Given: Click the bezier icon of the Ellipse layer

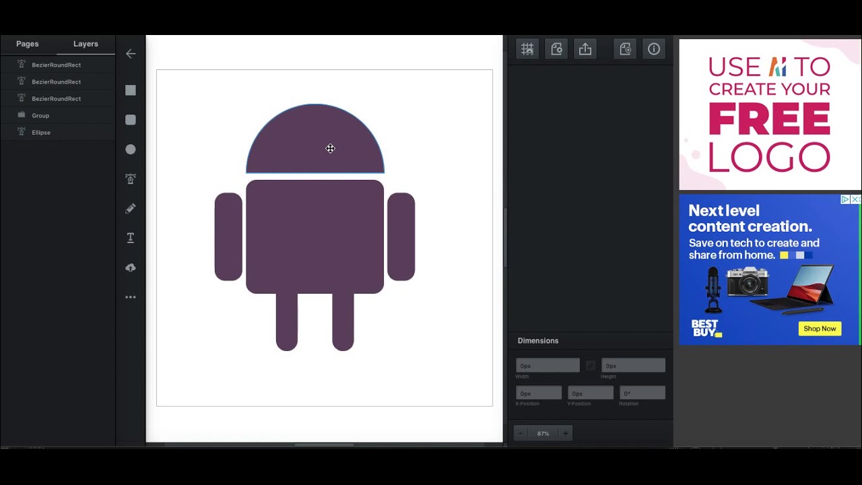Looking at the screenshot, I should (22, 132).
